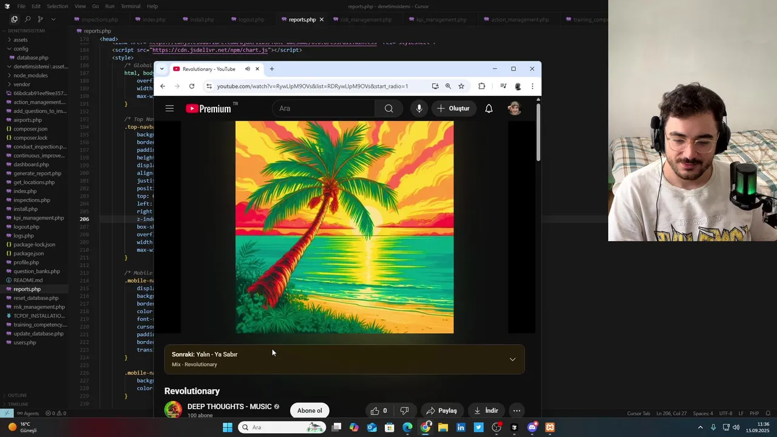Bookmark this page with the star icon
This screenshot has height=437, width=777.
[x=461, y=86]
